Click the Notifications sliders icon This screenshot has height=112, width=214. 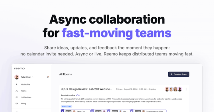(17, 97)
